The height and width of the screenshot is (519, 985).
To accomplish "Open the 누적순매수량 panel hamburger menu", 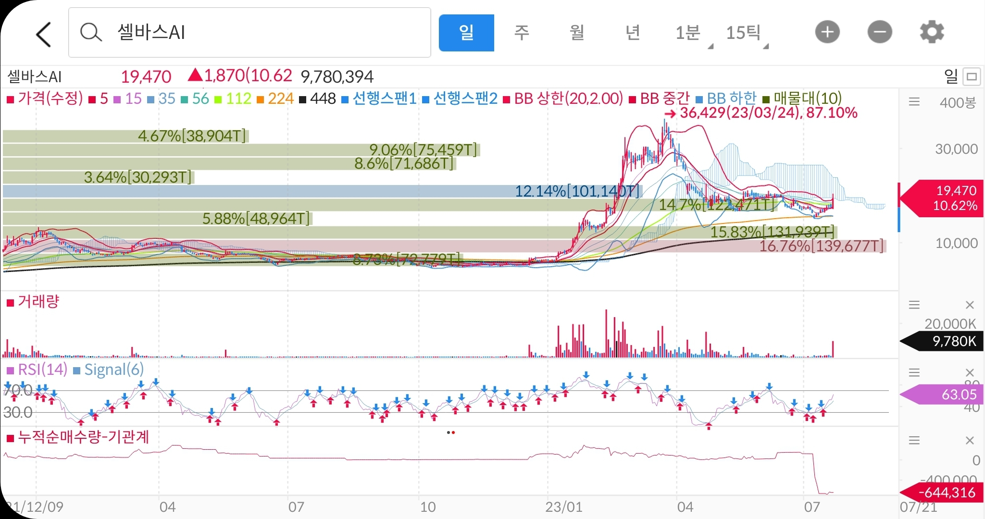I will [914, 440].
